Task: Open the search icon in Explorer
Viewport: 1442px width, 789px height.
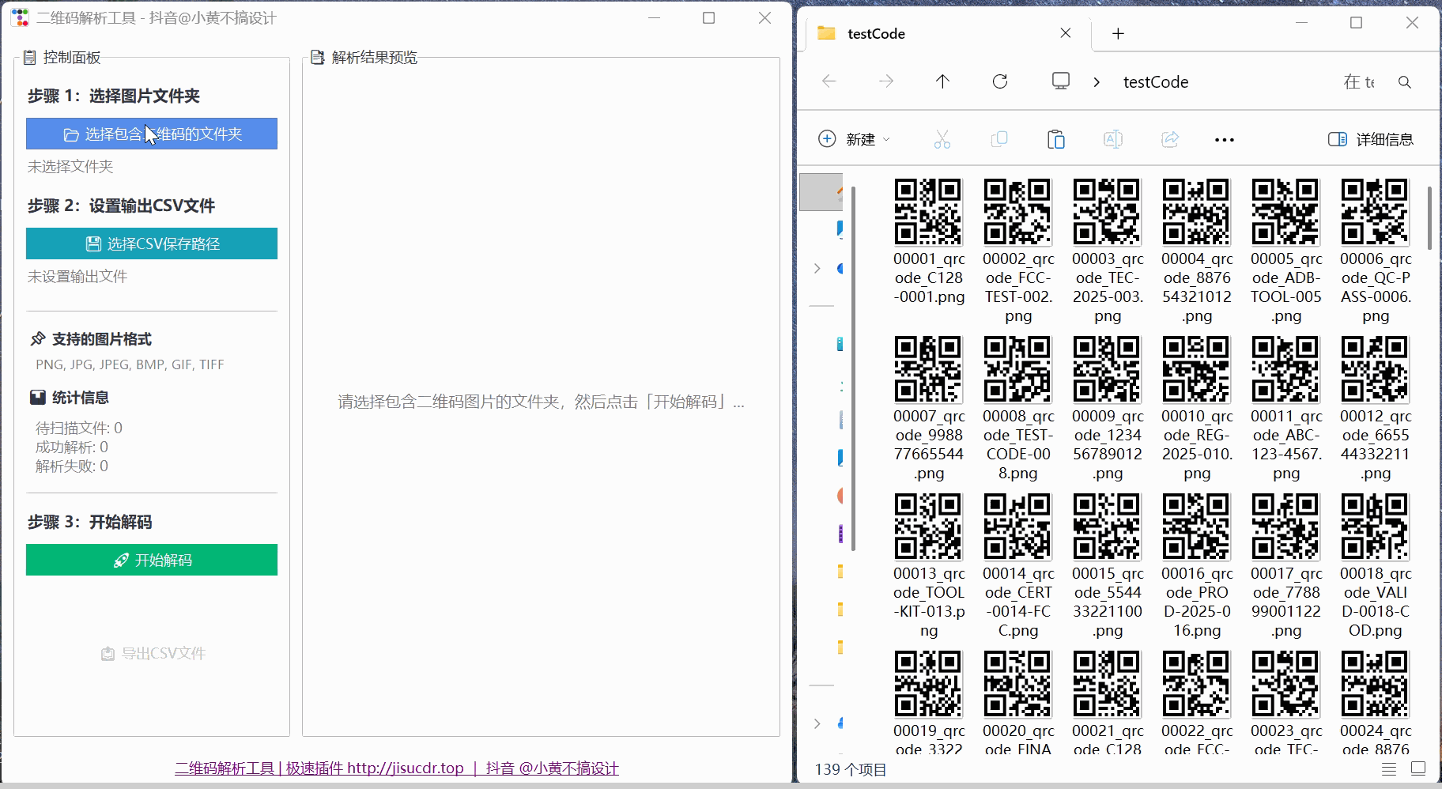Action: coord(1406,82)
